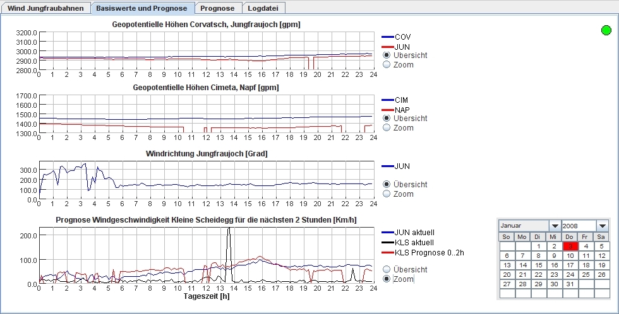Viewport: 619px width, 314px height.
Task: Select the red highlighted day 3 in the calendar
Action: click(570, 247)
